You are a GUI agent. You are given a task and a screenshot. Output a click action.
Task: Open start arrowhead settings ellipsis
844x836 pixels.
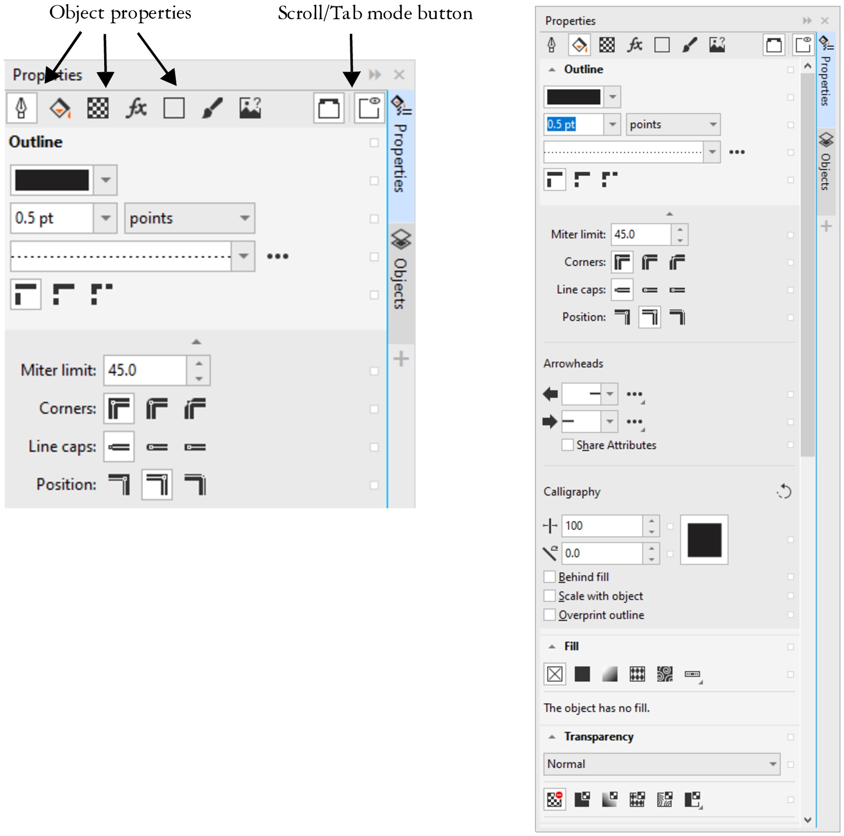point(634,395)
